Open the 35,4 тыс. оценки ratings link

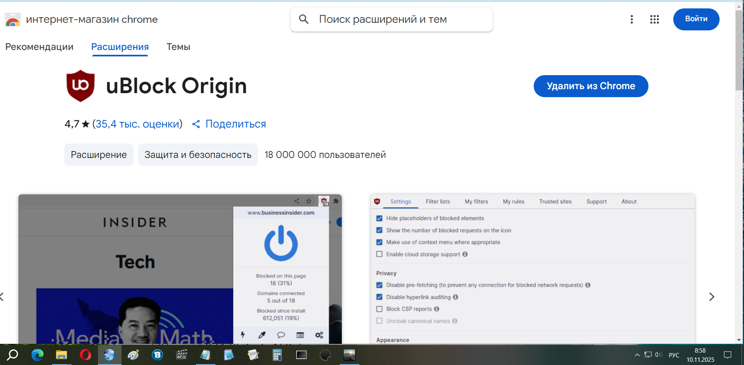138,124
